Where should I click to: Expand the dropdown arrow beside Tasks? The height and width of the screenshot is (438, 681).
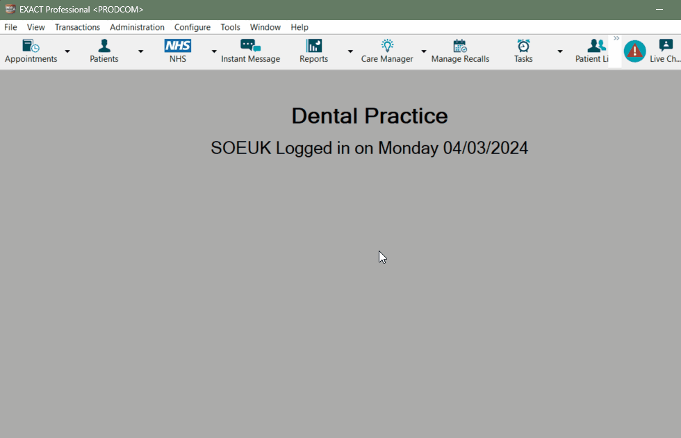click(559, 51)
